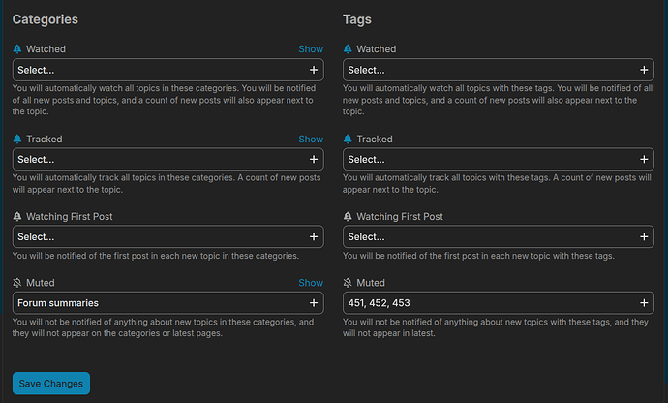Open the Tags Watched select dropdown
Screen dimensions: 668x403
click(499, 70)
